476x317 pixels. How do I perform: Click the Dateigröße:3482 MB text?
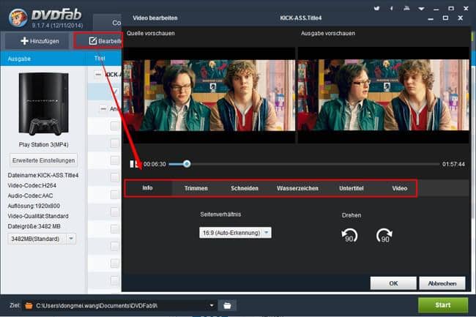[x=34, y=227]
